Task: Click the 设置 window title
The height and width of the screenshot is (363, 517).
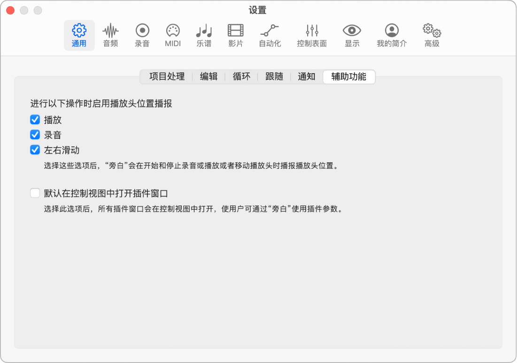Action: [x=257, y=10]
